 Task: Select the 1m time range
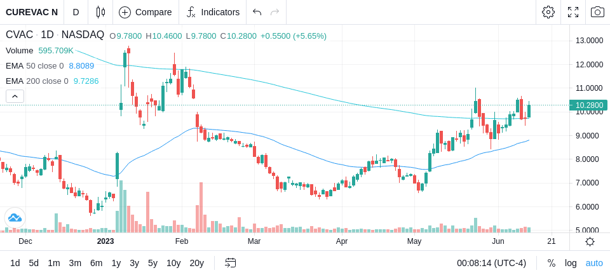coord(53,263)
